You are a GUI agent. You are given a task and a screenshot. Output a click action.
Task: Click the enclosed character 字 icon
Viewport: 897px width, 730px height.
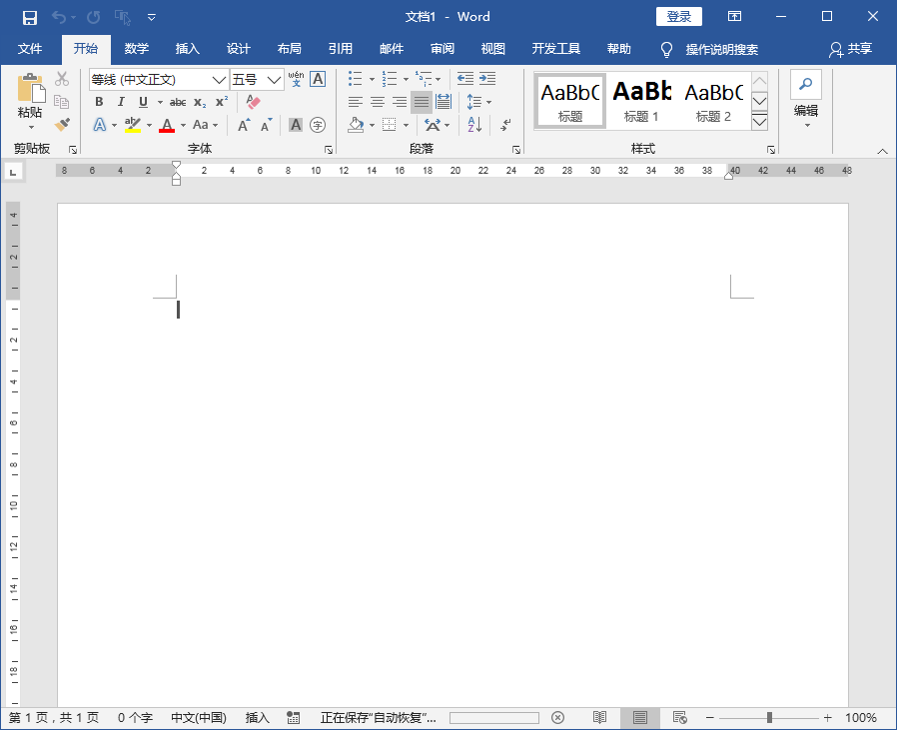(x=318, y=125)
